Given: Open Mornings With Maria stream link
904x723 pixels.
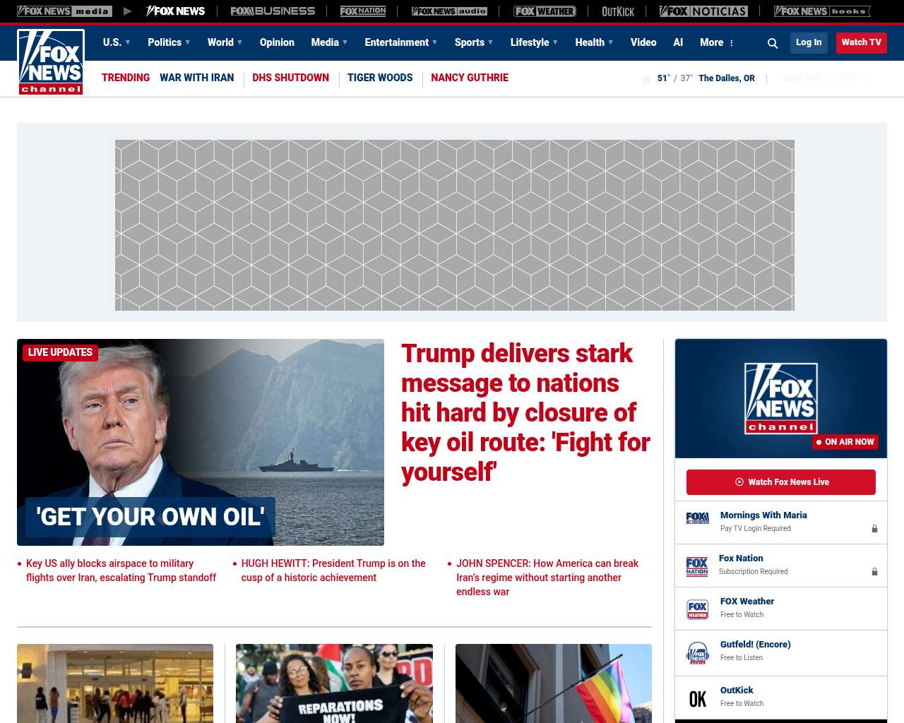Looking at the screenshot, I should coord(763,515).
